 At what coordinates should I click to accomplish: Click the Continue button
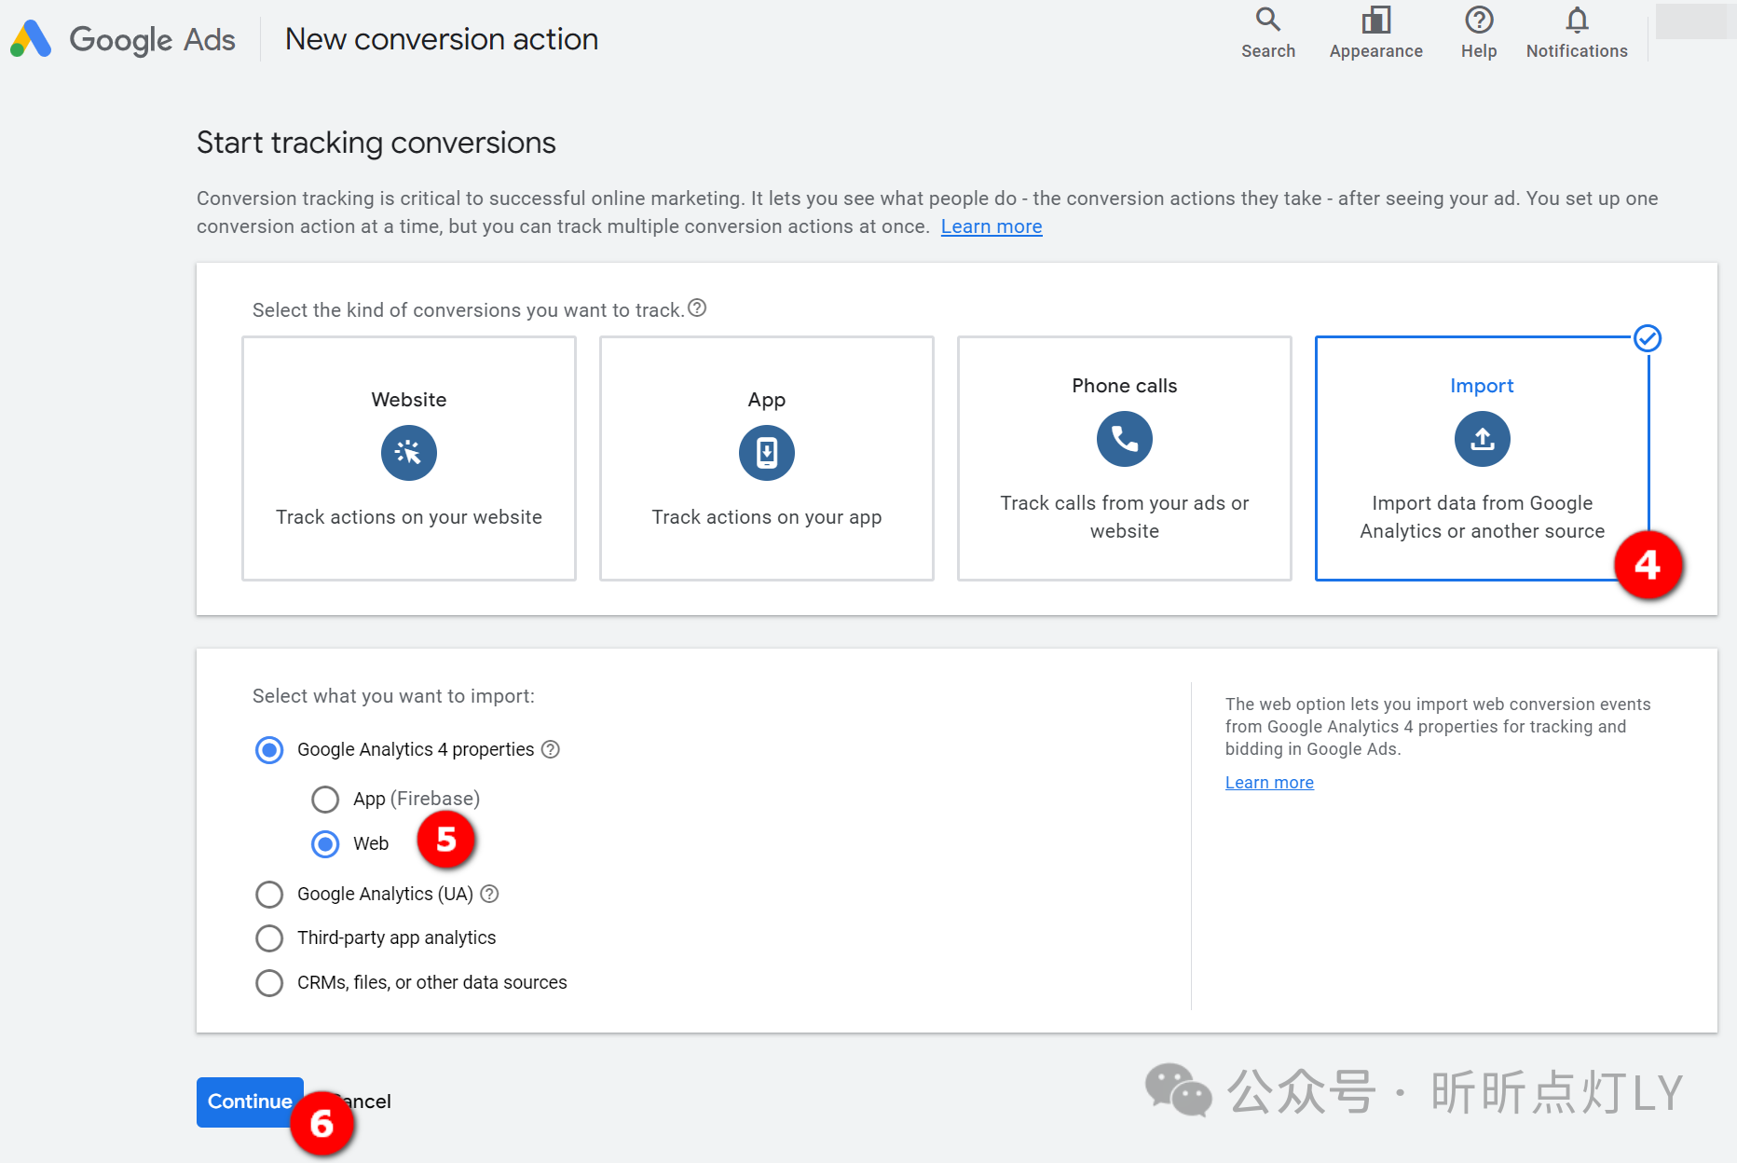[249, 1101]
